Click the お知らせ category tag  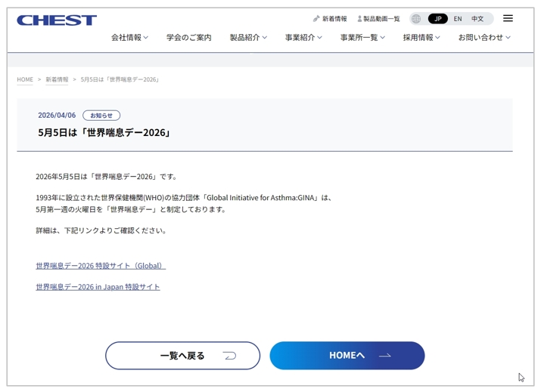101,116
